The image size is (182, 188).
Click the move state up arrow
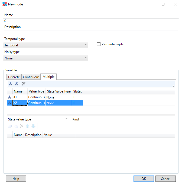click(28, 126)
